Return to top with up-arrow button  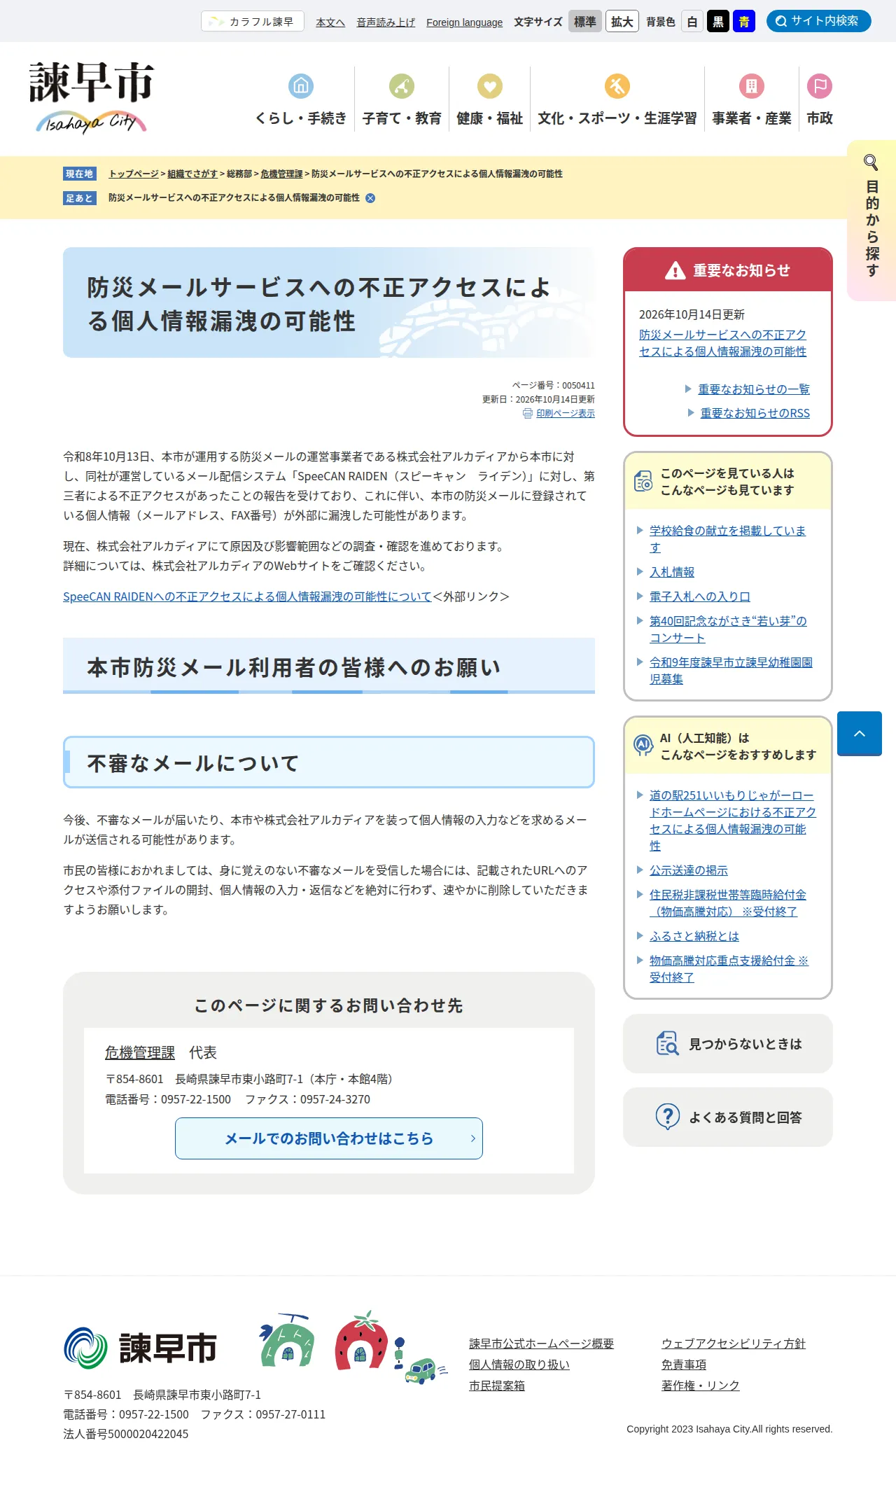point(860,733)
